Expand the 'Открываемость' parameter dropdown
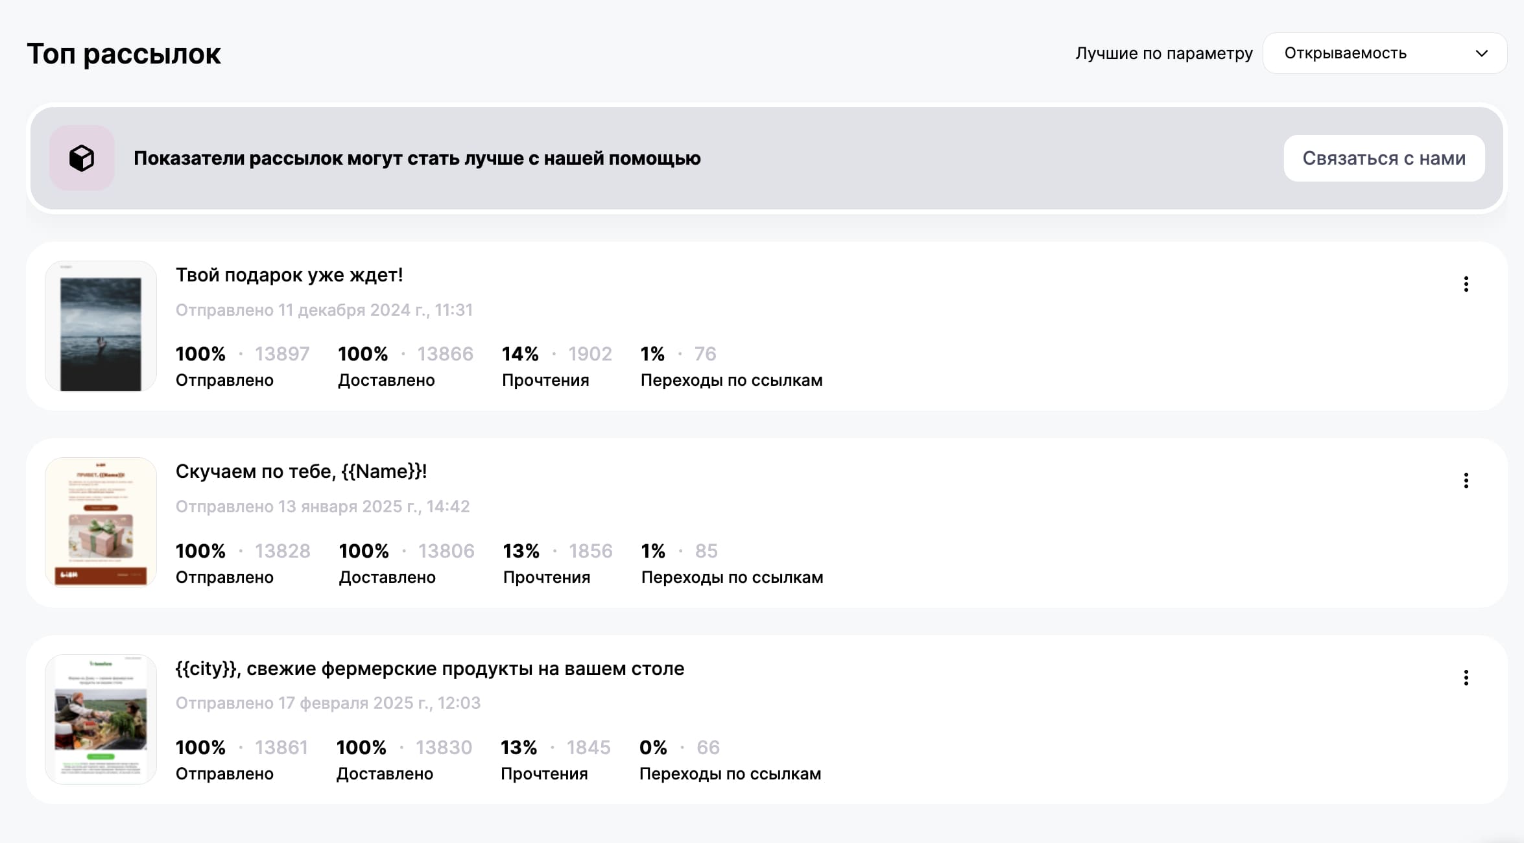 click(1384, 53)
